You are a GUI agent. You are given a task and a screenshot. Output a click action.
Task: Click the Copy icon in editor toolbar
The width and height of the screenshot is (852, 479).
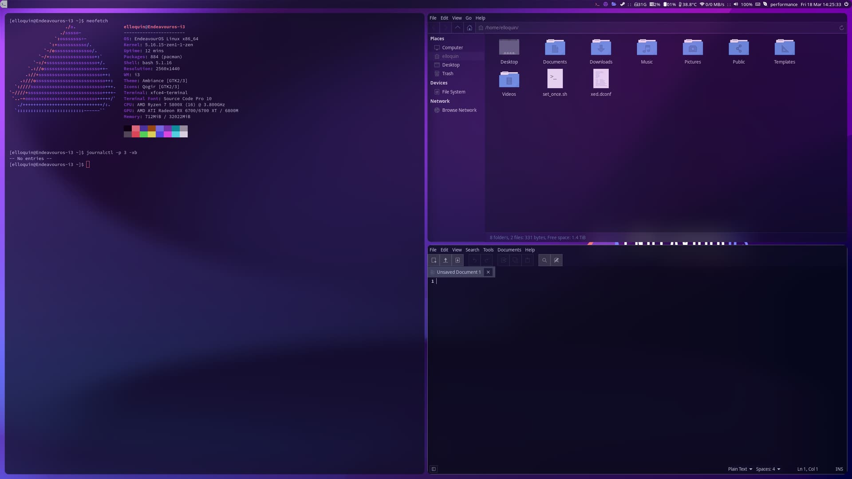tap(515, 260)
